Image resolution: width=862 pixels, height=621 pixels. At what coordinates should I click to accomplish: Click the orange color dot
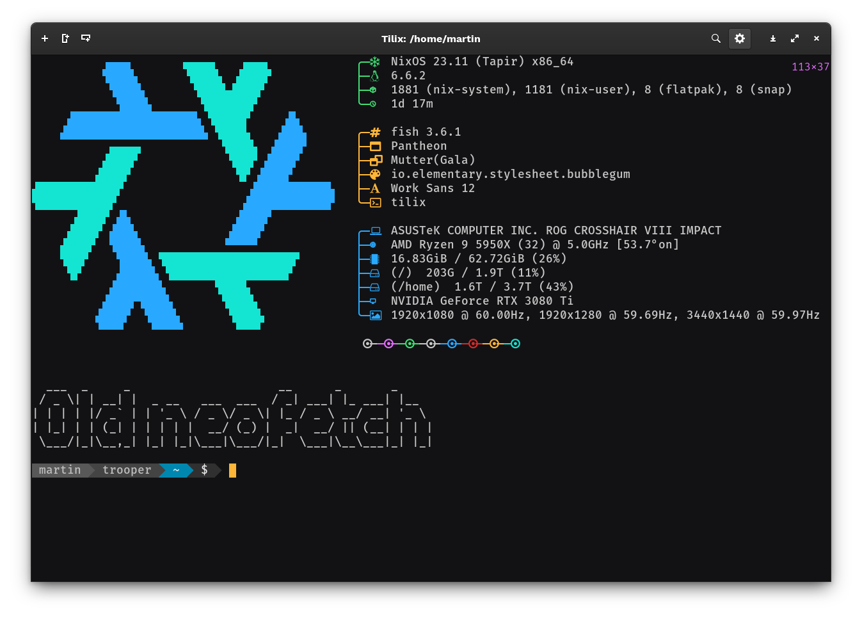[x=494, y=344]
